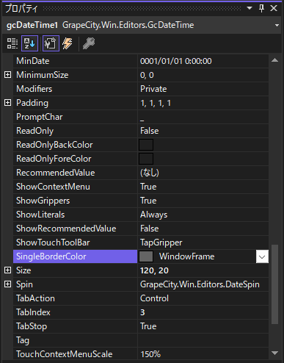Click the ShowGrippers True value
This screenshot has width=284, height=363.
pos(148,201)
